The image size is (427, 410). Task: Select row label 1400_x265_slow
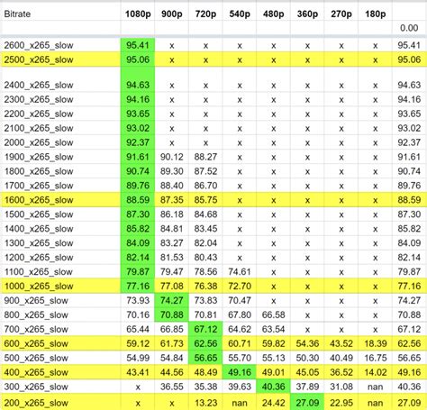(60, 229)
